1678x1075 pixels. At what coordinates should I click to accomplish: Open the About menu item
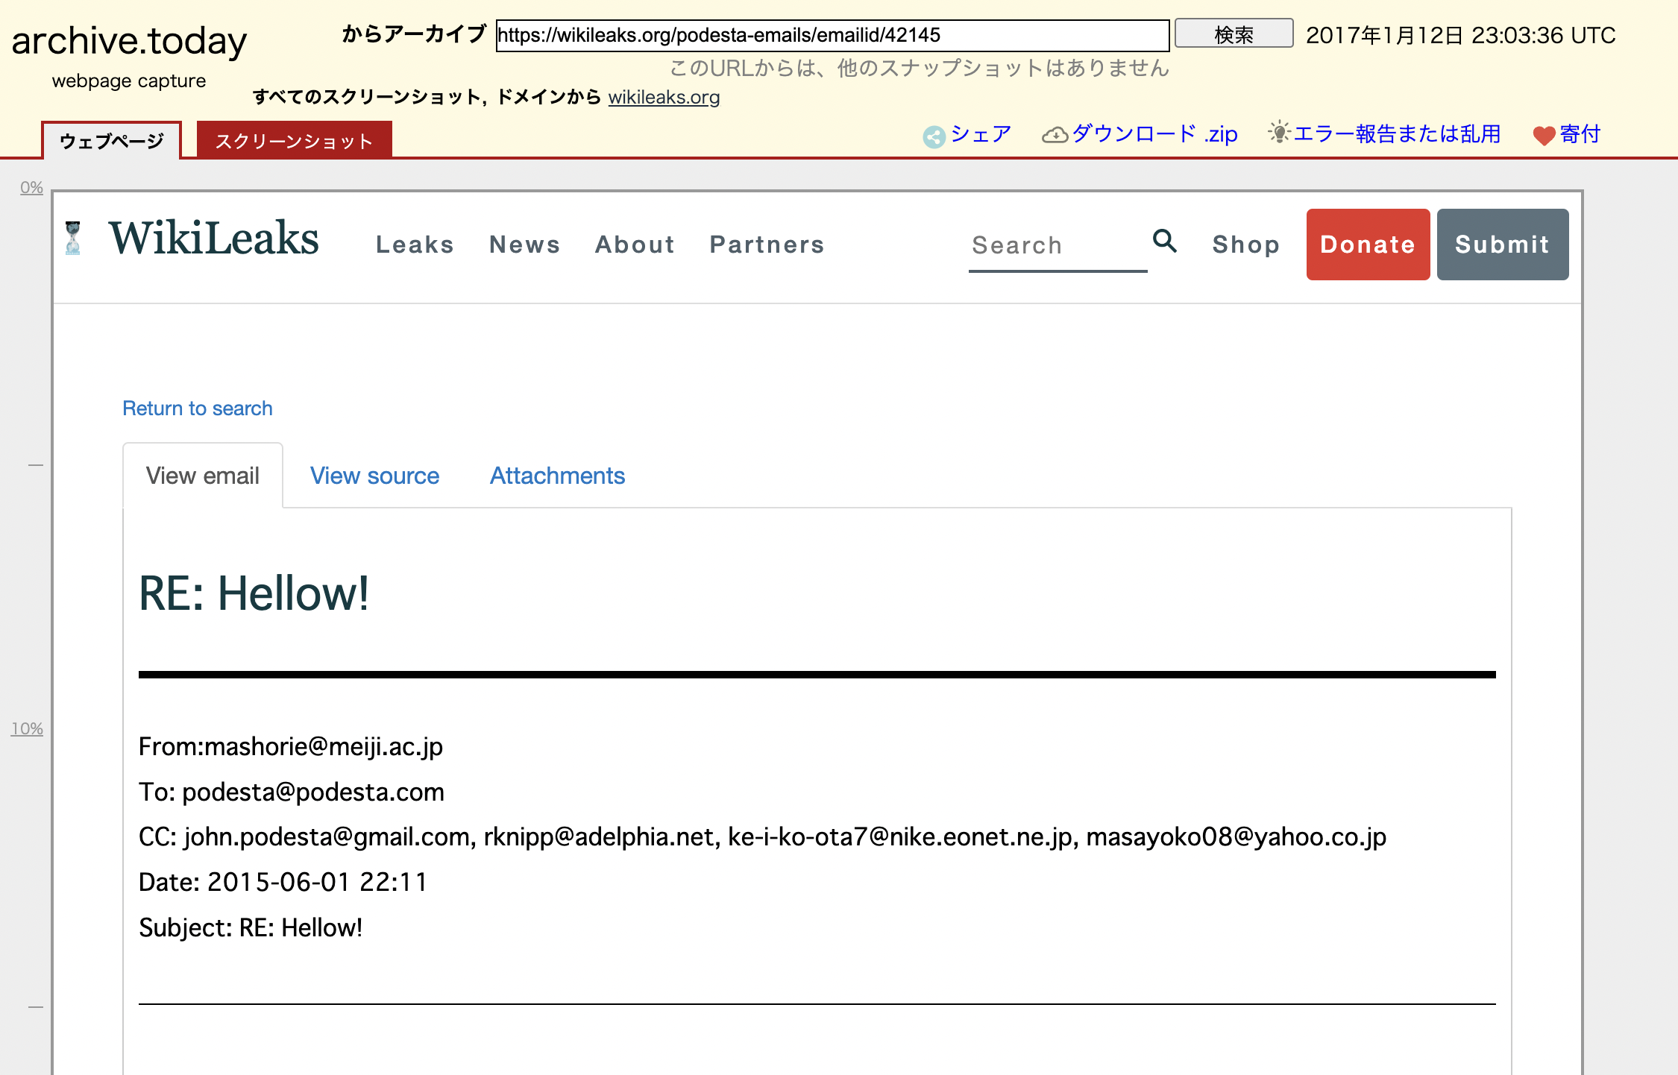[x=635, y=245]
